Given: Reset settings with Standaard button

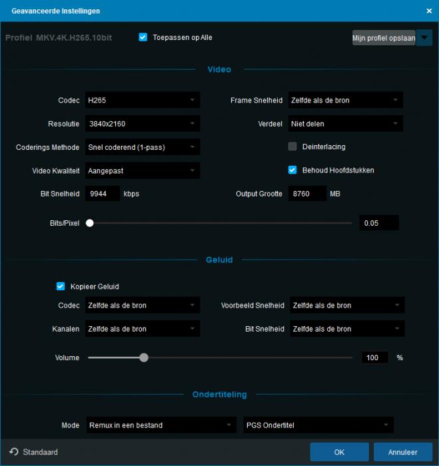Looking at the screenshot, I should click(33, 452).
